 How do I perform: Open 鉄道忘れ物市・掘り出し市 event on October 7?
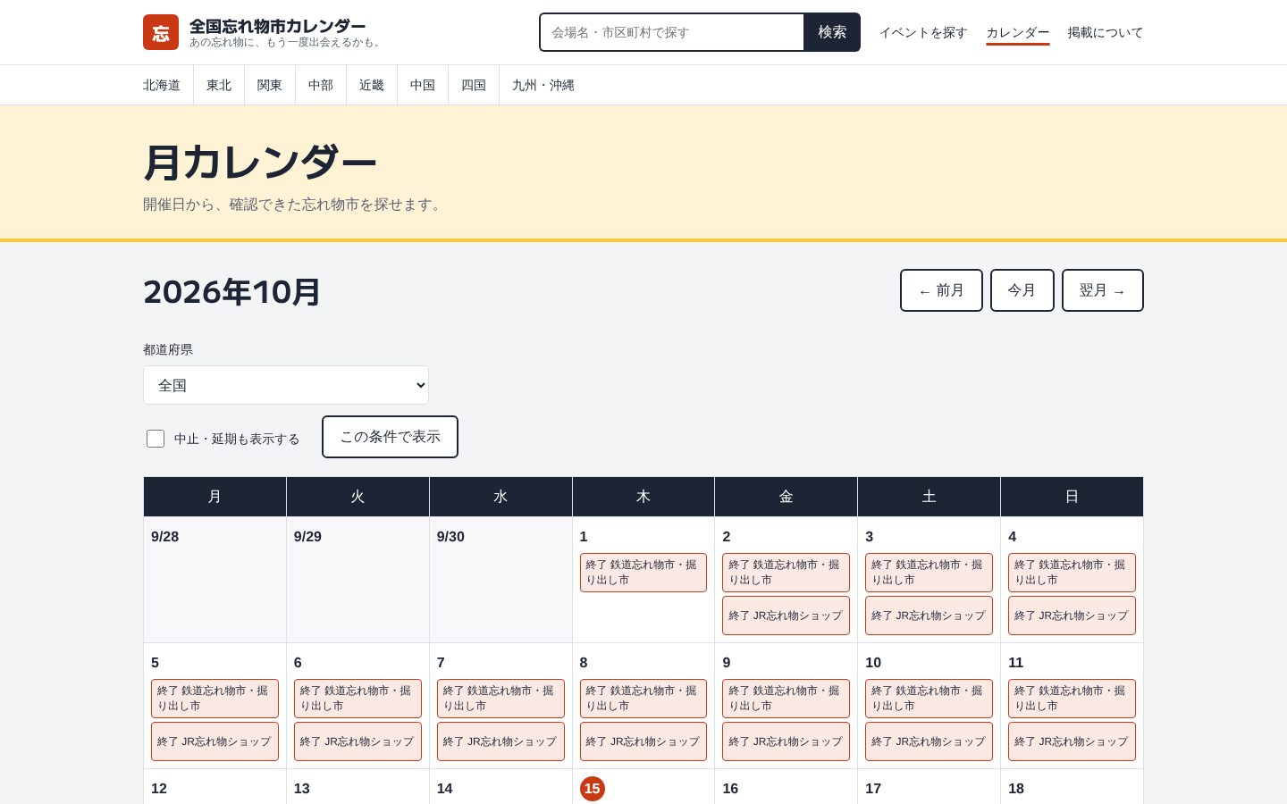click(x=500, y=699)
